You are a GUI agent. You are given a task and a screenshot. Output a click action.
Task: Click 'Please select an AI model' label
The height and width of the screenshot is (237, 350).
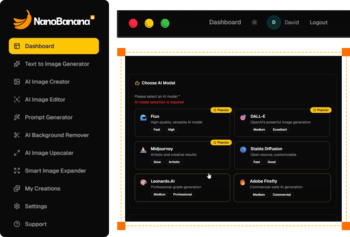tap(157, 97)
